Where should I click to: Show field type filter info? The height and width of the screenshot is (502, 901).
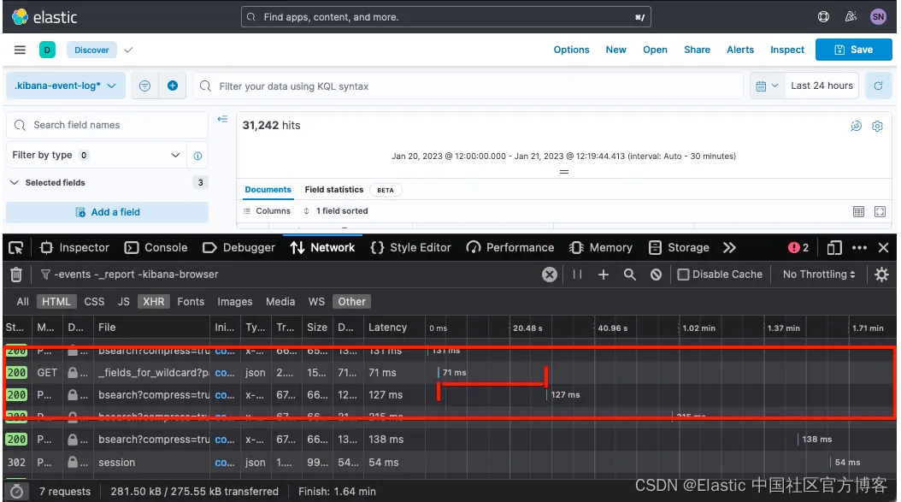pyautogui.click(x=197, y=156)
